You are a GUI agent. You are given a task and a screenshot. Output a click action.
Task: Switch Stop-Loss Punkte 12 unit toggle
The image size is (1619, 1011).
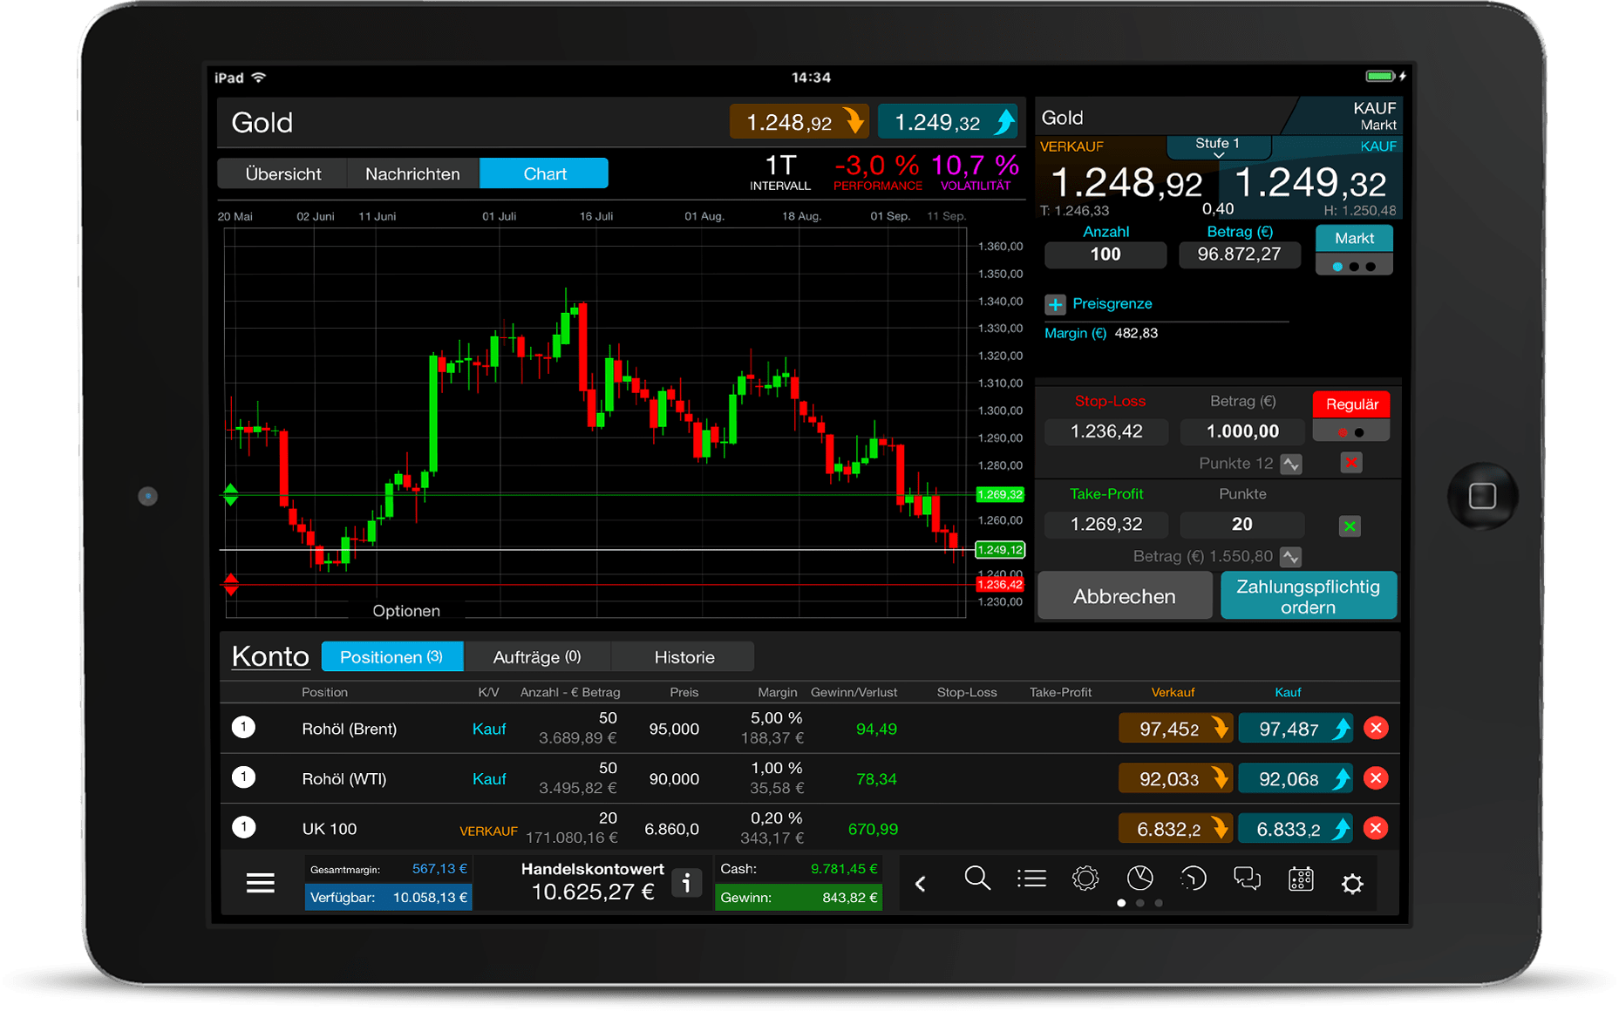tap(1291, 464)
